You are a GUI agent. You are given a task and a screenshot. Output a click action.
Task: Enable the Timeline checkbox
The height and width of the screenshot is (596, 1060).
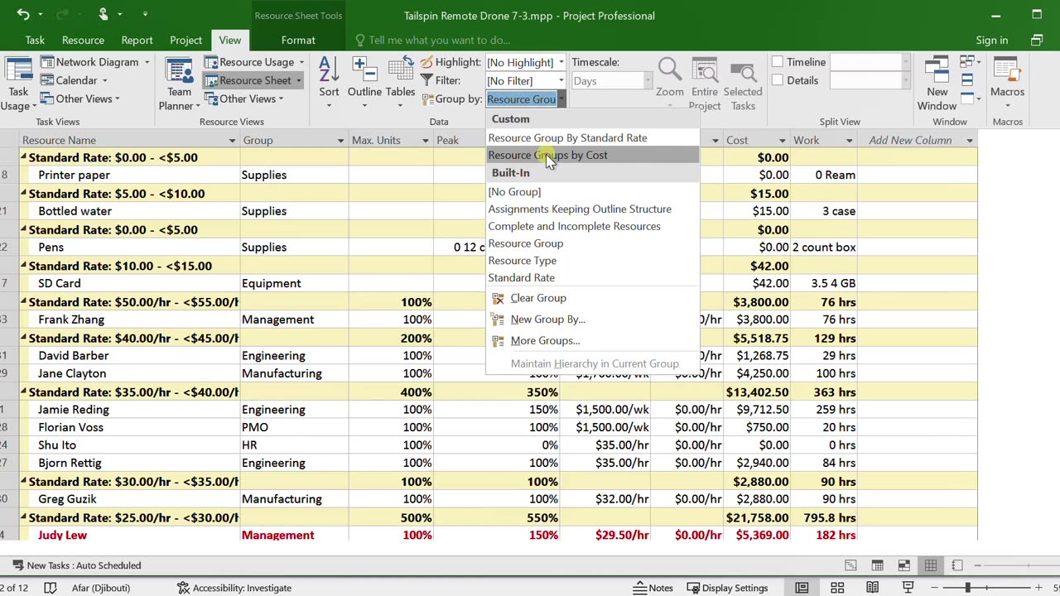pyautogui.click(x=778, y=62)
